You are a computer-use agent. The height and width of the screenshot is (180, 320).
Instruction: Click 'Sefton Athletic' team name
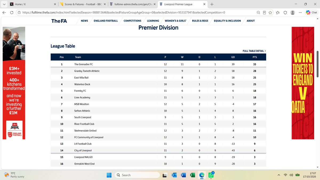pyautogui.click(x=82, y=111)
